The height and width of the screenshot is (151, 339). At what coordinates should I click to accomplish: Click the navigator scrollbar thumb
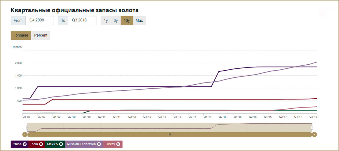[169, 135]
